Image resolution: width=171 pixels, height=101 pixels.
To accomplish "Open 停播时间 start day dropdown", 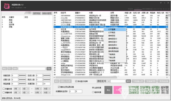I will (x=26, y=92).
